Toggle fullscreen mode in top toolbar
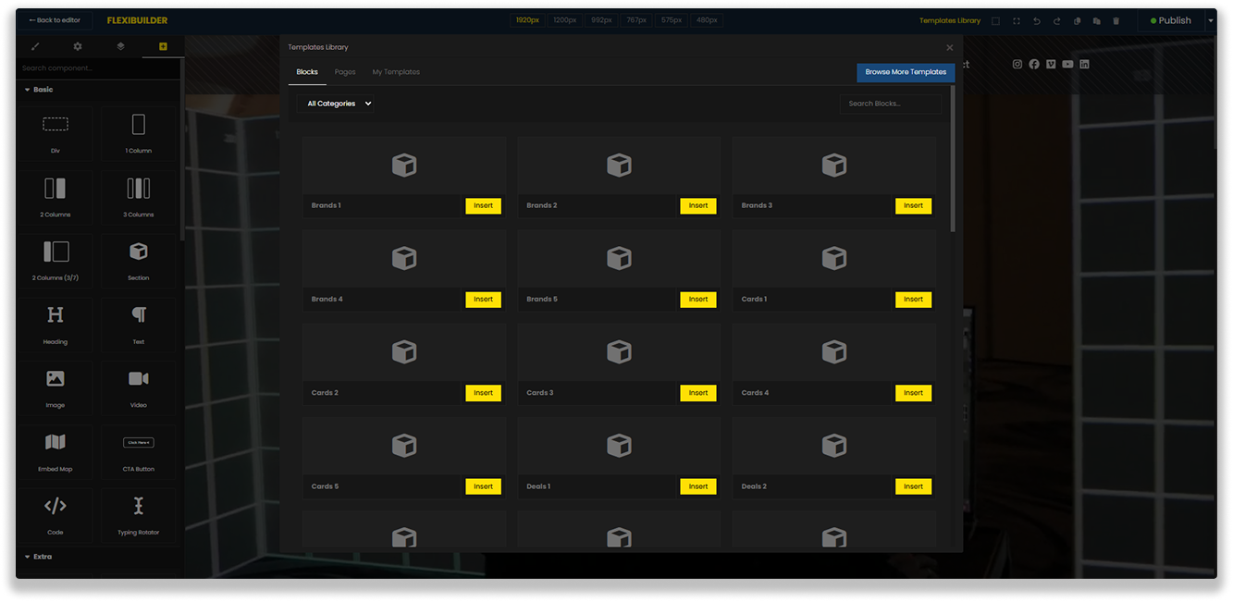The image size is (1233, 602). pyautogui.click(x=1017, y=20)
